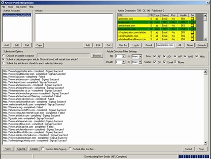This screenshot has width=211, height=159.
Task: Select the articlemarketingrobot author account entry
Action: (x=17, y=15)
